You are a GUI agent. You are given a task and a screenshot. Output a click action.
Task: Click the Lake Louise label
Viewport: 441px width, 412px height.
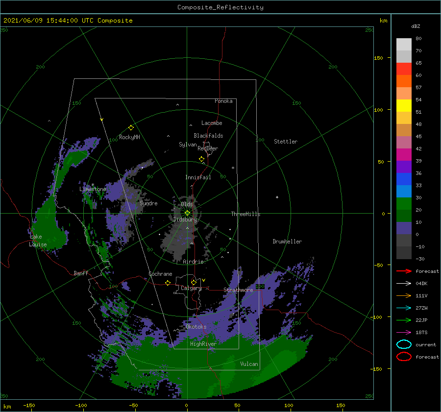pyautogui.click(x=38, y=241)
